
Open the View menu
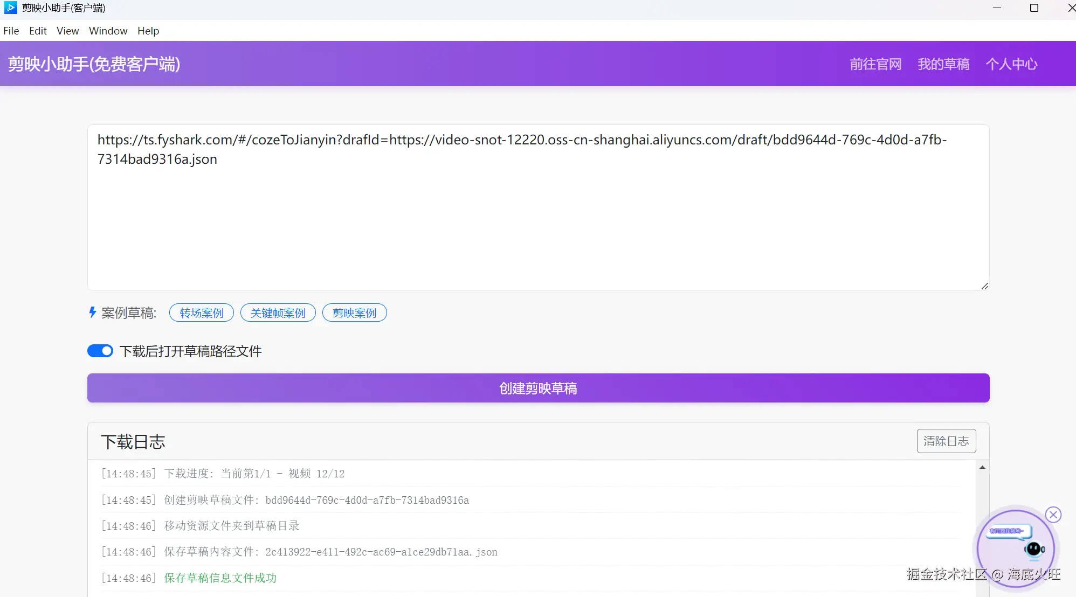(67, 31)
